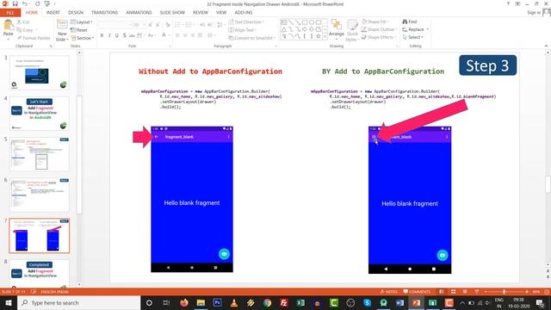Screen dimensions: 551x310
Task: Switch to DESIGN tab
Action: (x=76, y=12)
